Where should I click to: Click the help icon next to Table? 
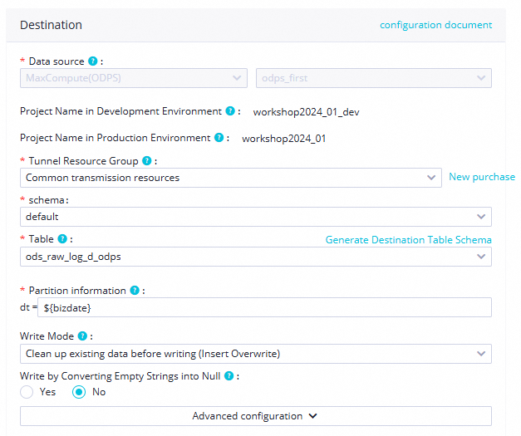tap(62, 239)
